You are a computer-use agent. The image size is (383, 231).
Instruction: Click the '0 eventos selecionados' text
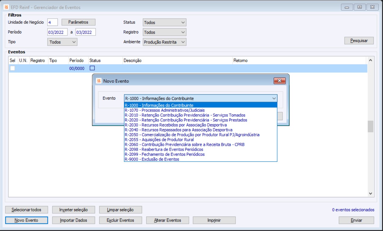point(353,210)
